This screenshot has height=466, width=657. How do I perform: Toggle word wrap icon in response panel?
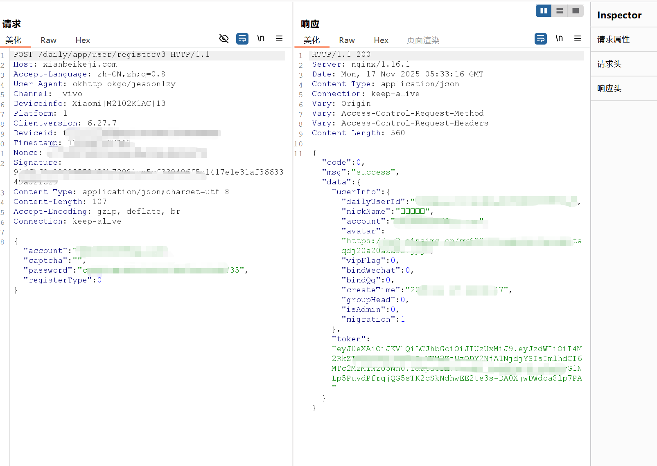point(541,39)
